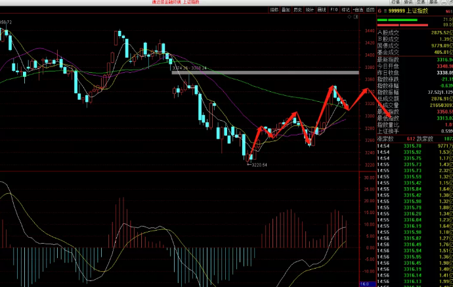The width and height of the screenshot is (453, 287).
Task: Click the 叠加 overlay toolbar button
Action: pyautogui.click(x=286, y=10)
